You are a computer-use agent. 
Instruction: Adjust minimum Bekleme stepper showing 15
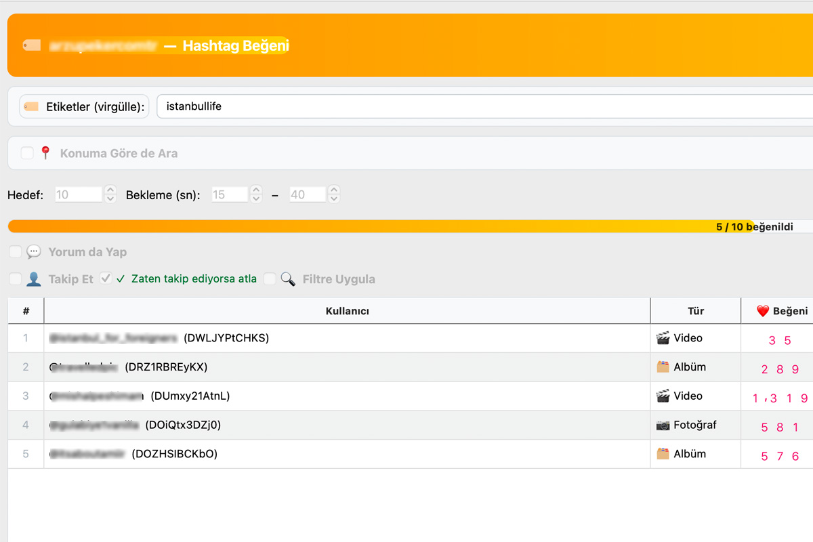click(x=256, y=194)
